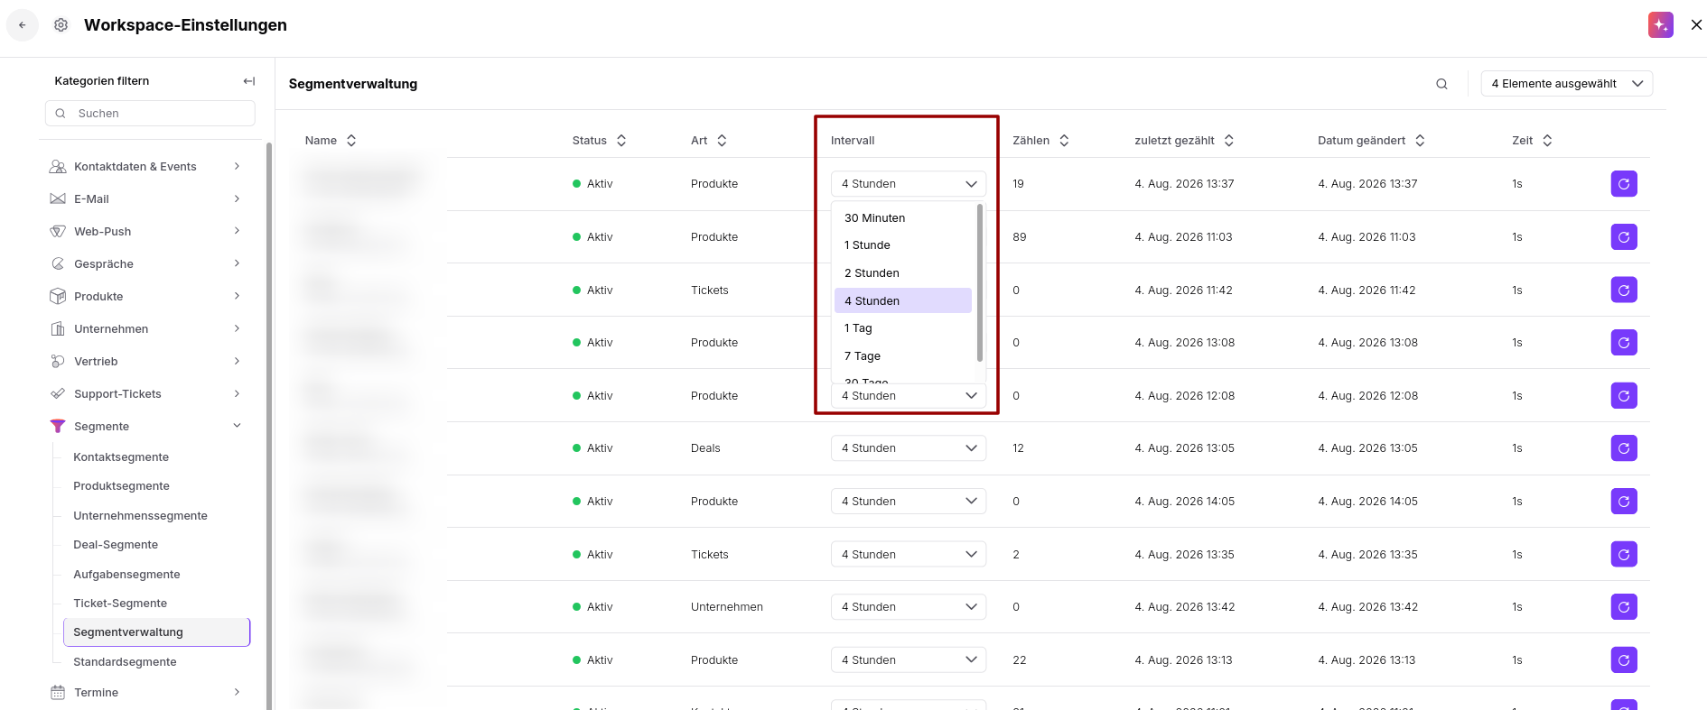Go back using the top-left arrow
Image resolution: width=1707 pixels, height=710 pixels.
pyautogui.click(x=23, y=25)
